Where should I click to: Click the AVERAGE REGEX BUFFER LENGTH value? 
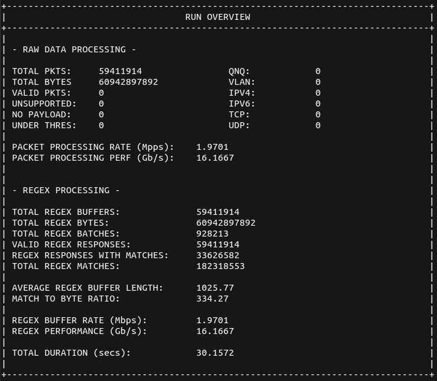pyautogui.click(x=215, y=288)
